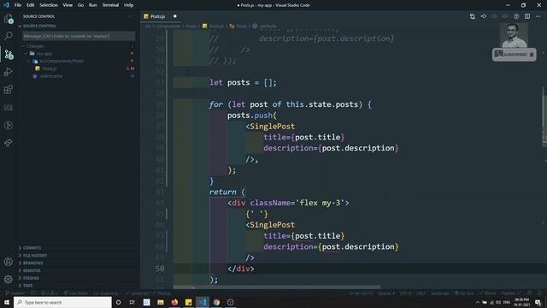Open the editor More Actions ellipsis
The width and height of the screenshot is (547, 308).
click(538, 16)
